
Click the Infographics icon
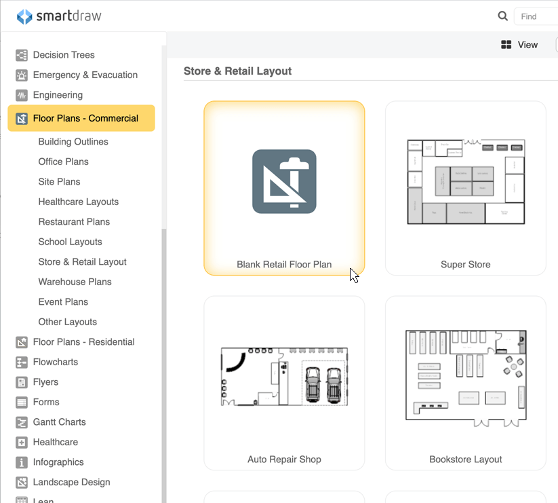point(22,462)
